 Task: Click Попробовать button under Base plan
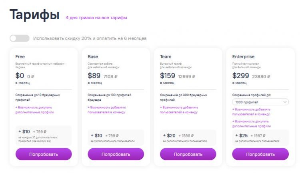point(116,154)
